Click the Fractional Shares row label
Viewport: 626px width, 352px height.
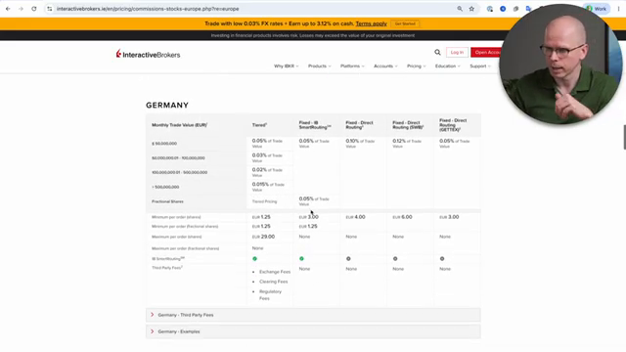tap(167, 201)
